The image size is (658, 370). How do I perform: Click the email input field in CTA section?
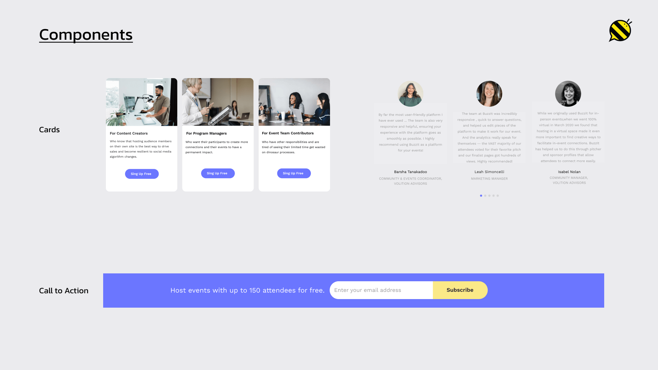pyautogui.click(x=382, y=290)
